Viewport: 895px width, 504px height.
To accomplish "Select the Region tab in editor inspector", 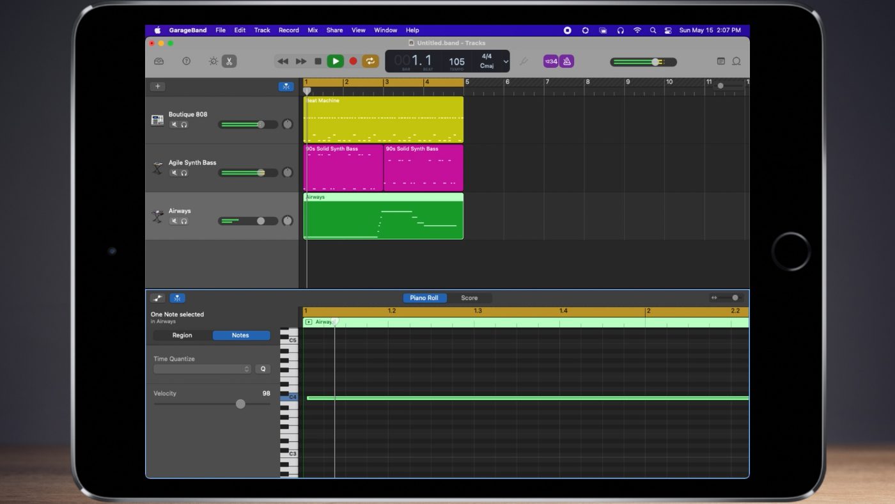I will click(182, 335).
